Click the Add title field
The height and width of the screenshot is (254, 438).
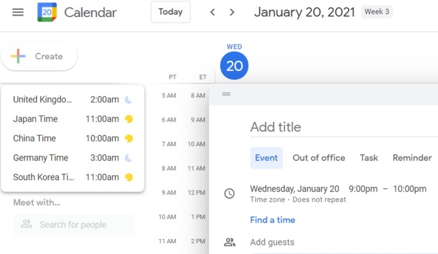tap(344, 127)
